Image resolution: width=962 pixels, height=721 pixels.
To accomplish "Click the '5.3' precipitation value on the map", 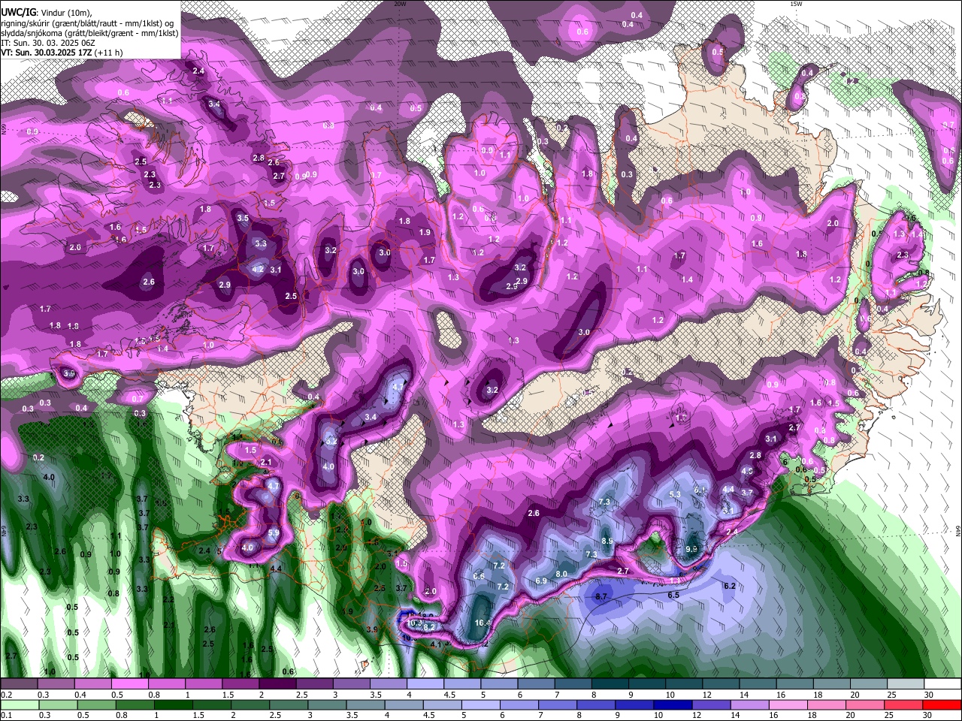I will pyautogui.click(x=674, y=494).
